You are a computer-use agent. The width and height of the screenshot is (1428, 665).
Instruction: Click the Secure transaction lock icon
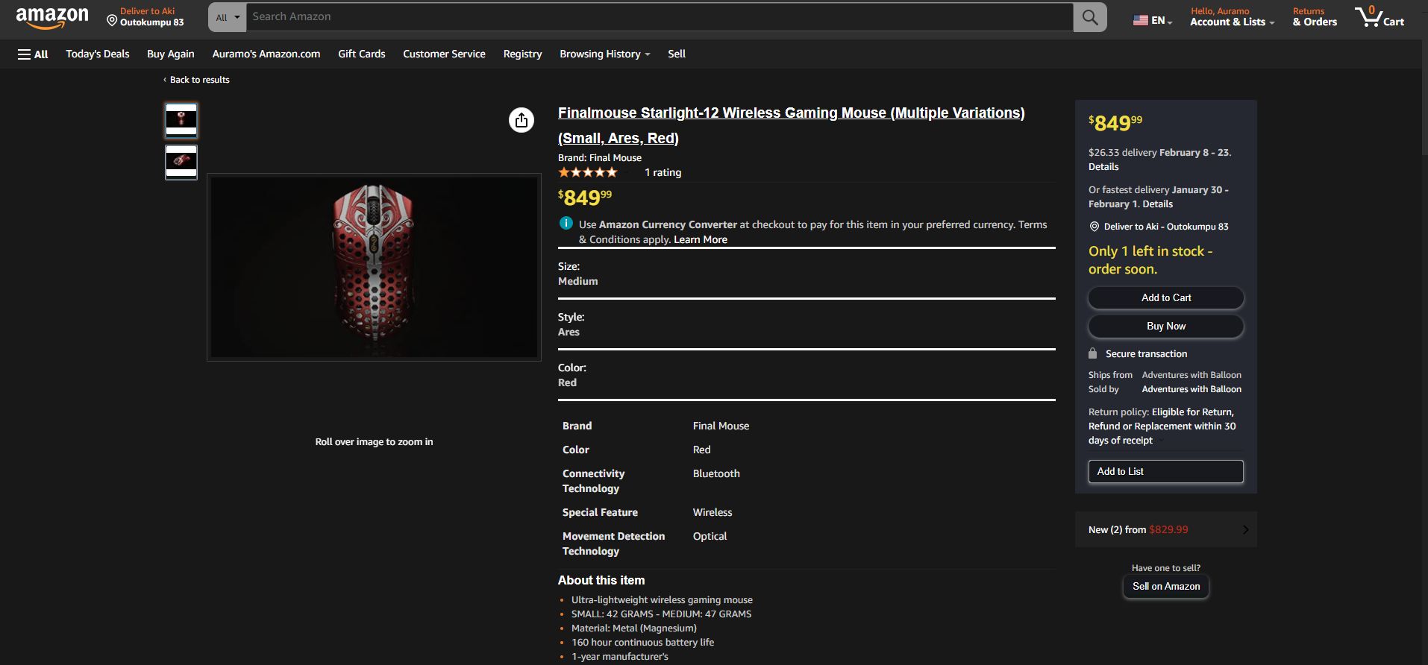1093,353
